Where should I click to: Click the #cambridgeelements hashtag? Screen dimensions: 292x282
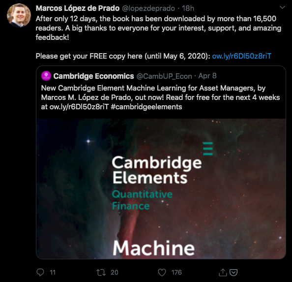[146, 107]
